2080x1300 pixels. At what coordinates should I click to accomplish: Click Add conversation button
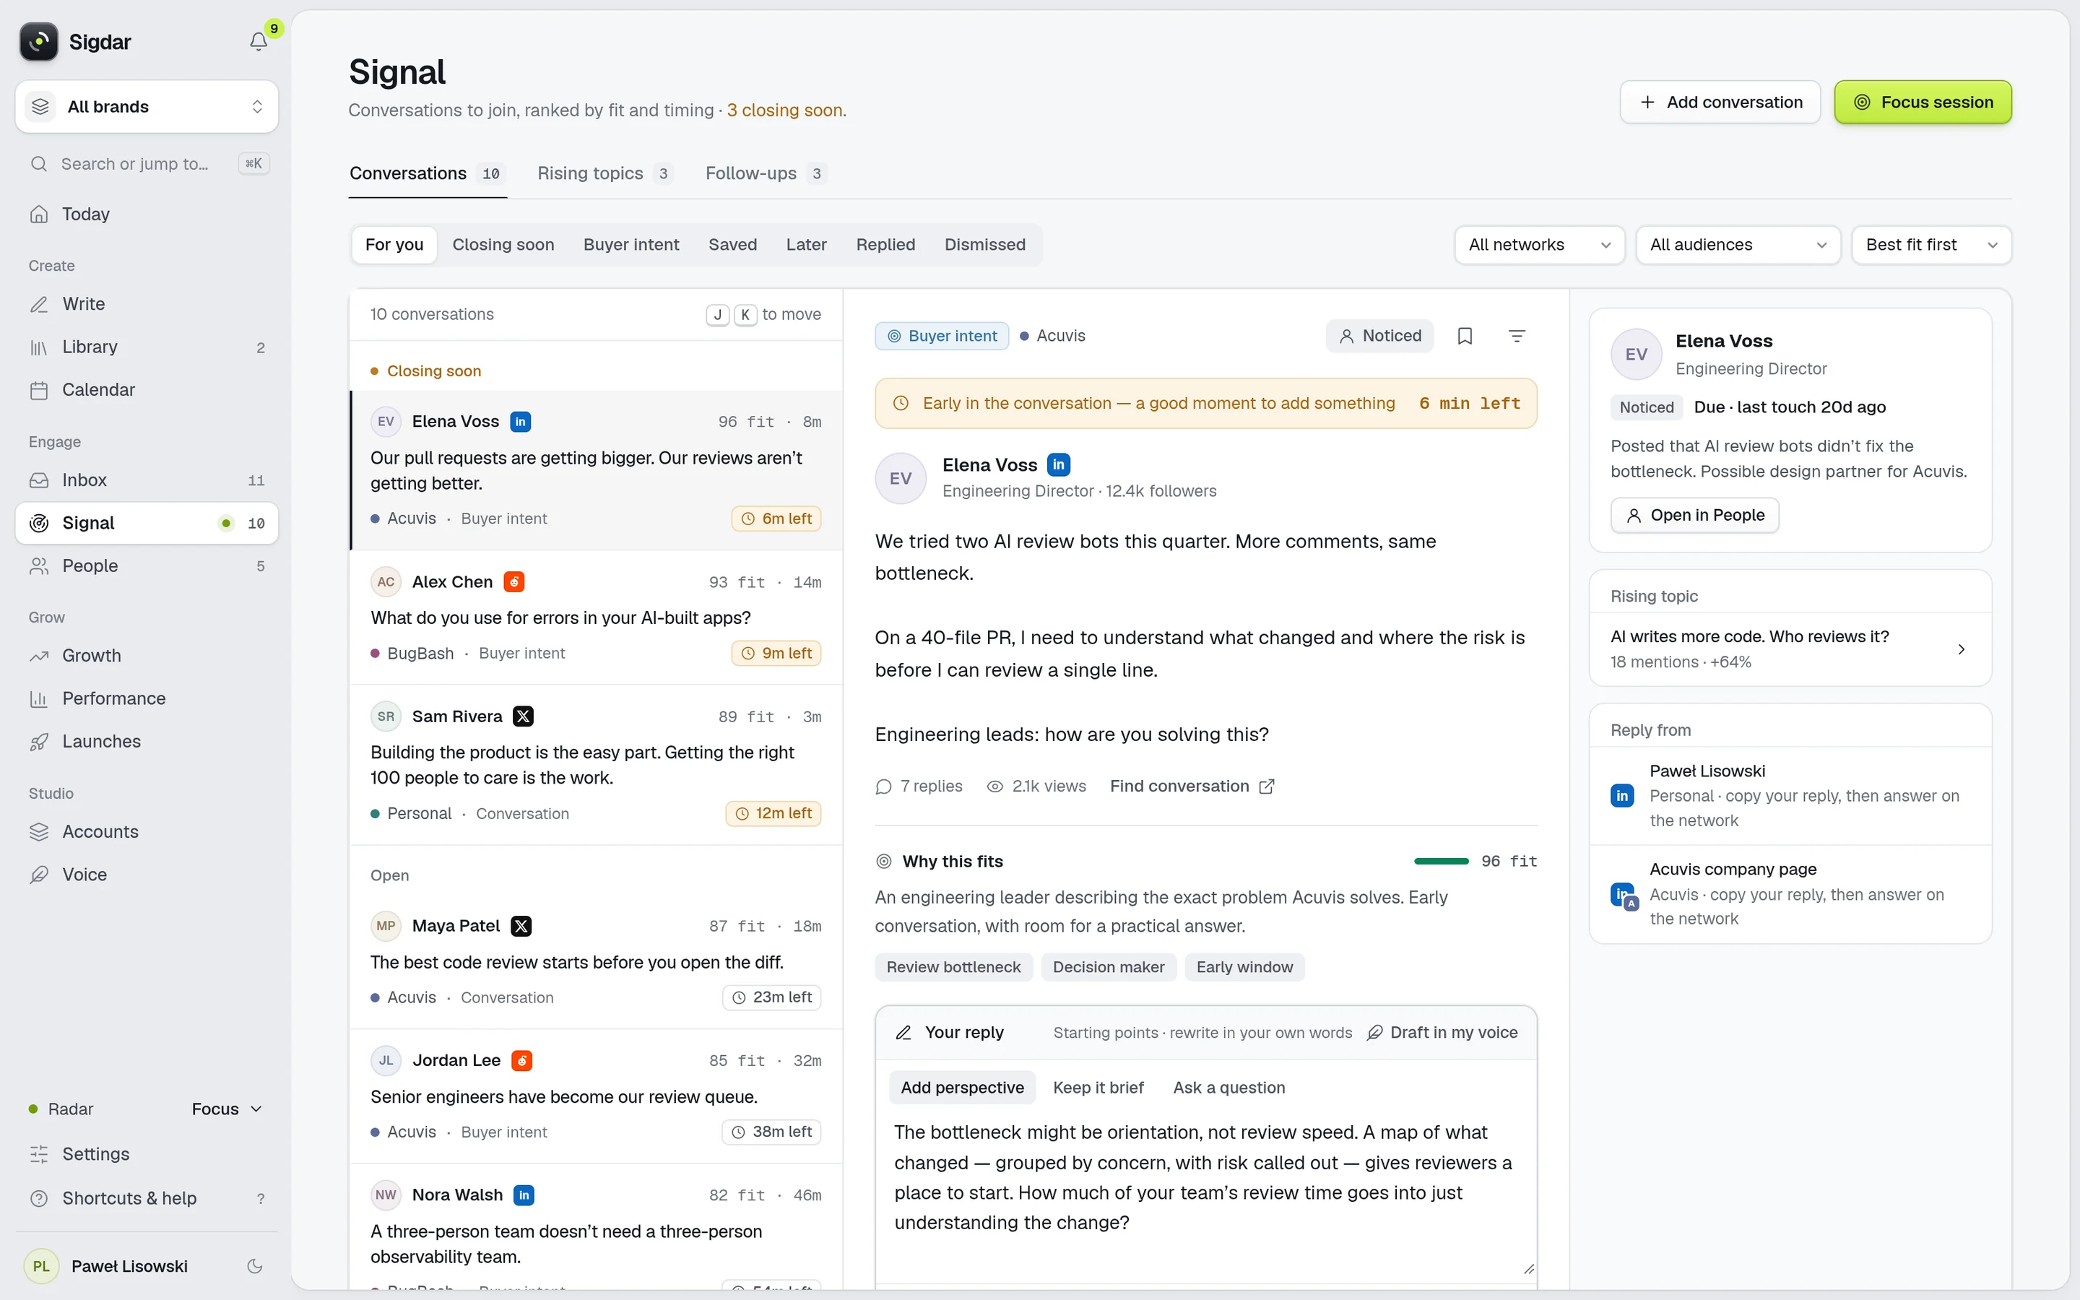click(1720, 103)
